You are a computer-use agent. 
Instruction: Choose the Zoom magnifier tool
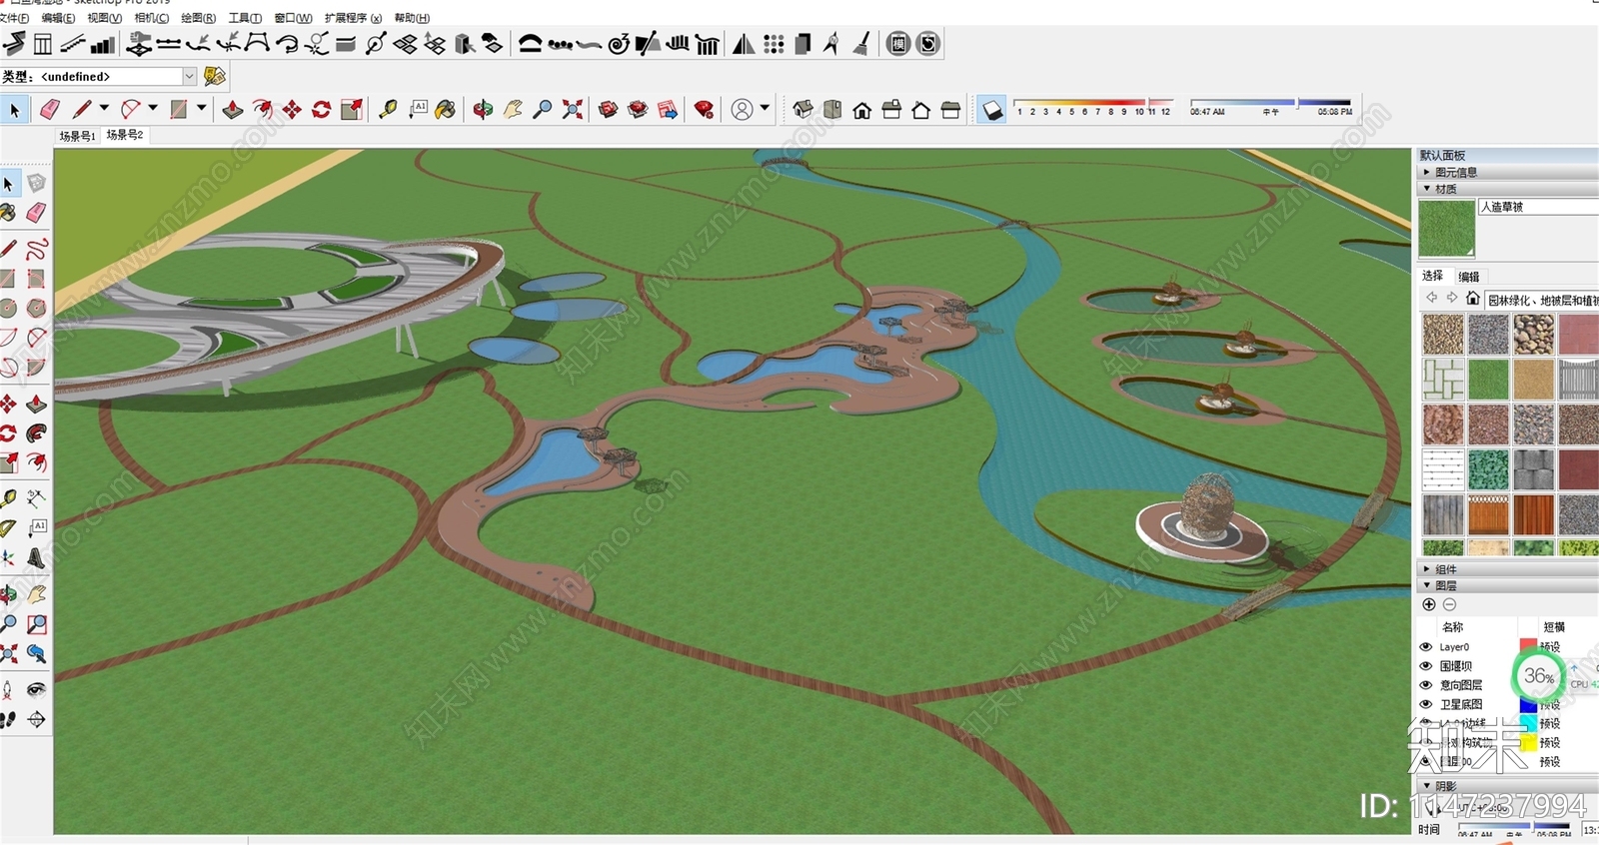point(543,110)
